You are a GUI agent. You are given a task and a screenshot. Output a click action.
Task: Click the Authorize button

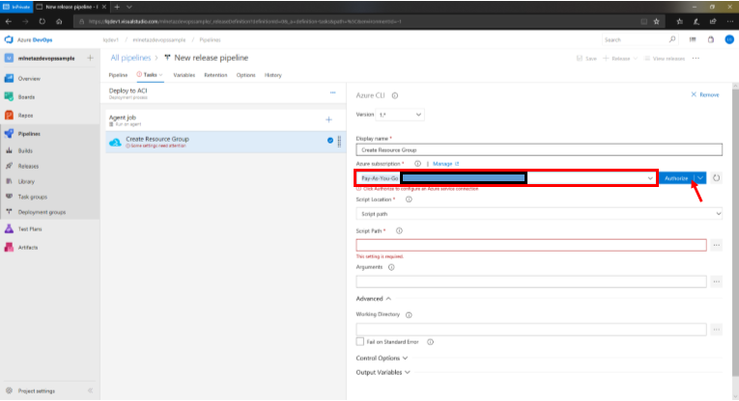(676, 178)
